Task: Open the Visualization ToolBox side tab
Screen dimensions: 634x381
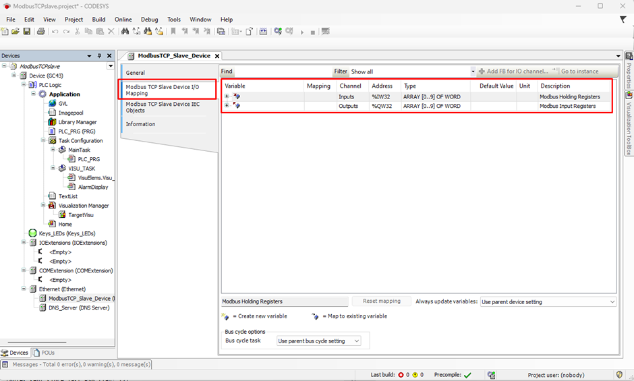Action: tap(629, 123)
